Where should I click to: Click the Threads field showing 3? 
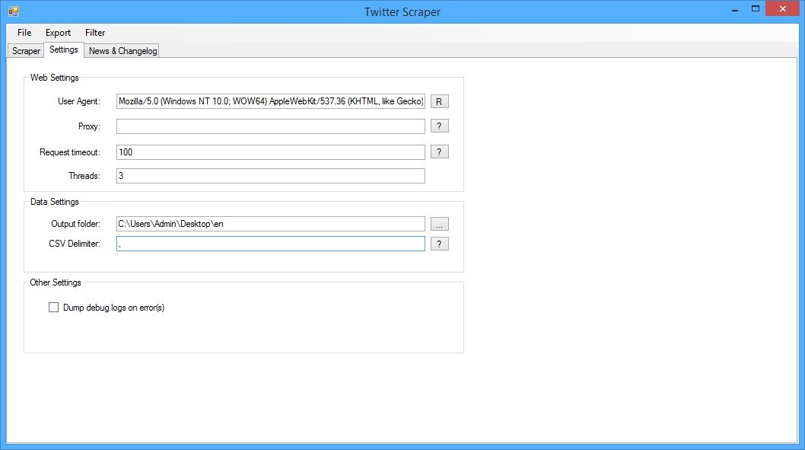[x=271, y=176]
